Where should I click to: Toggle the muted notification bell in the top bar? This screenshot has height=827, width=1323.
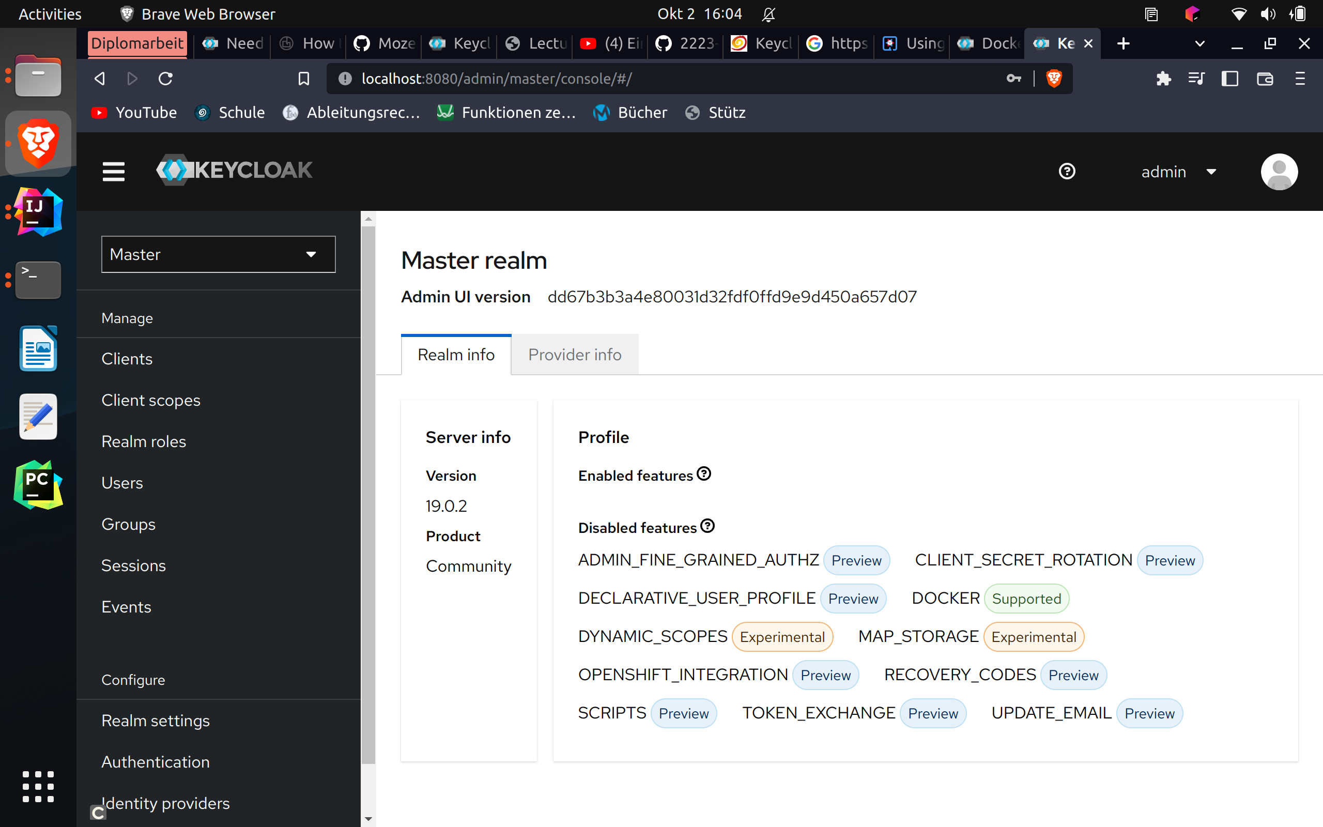[768, 13]
